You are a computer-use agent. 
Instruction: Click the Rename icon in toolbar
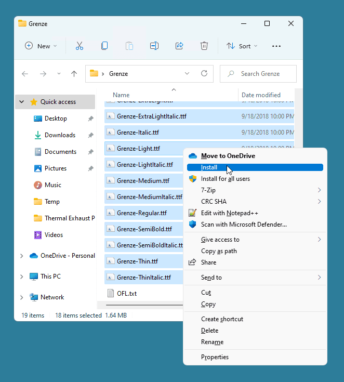[x=154, y=46]
